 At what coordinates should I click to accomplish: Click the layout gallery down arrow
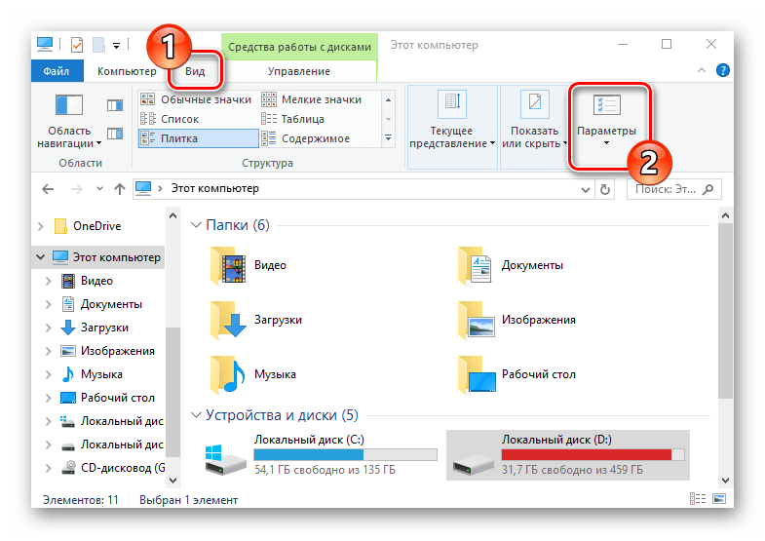coord(389,119)
